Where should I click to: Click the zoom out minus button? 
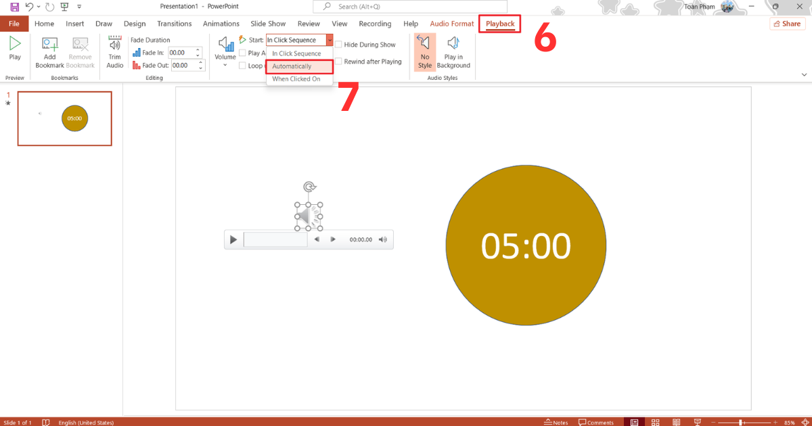[715, 422]
